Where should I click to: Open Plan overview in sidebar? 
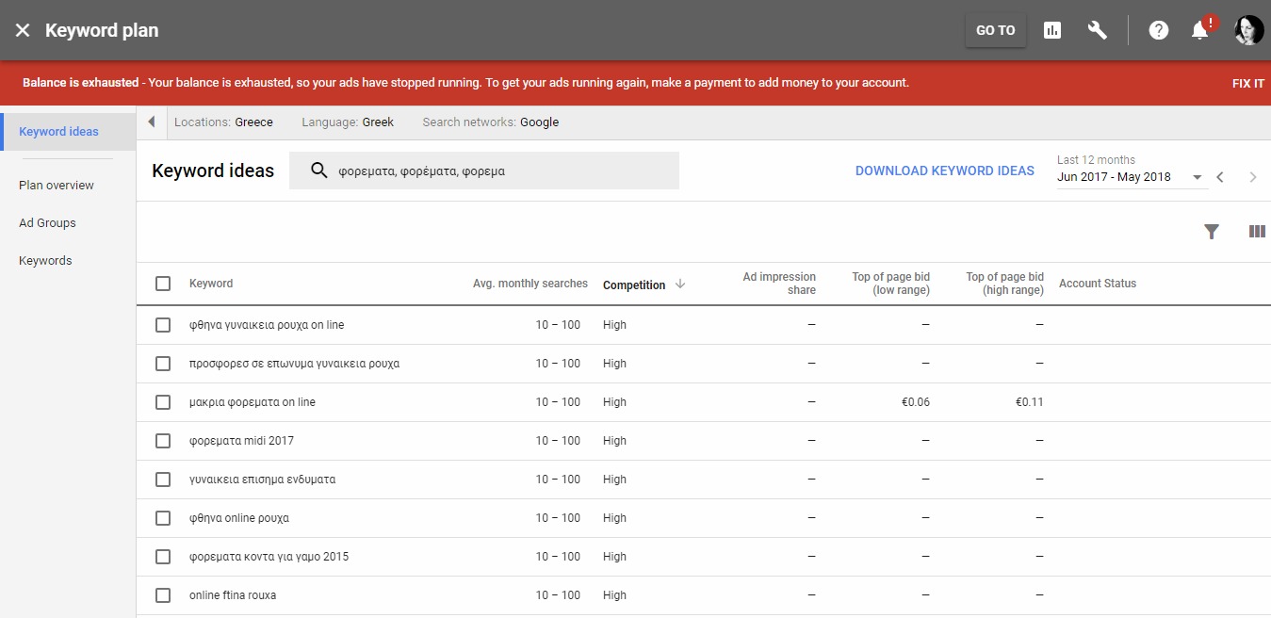click(57, 186)
